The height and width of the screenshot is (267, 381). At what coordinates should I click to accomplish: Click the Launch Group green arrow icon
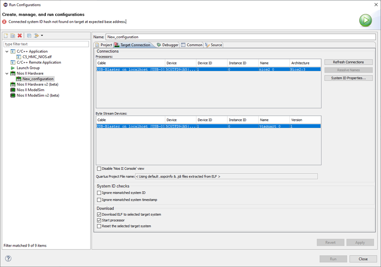[x=13, y=68]
